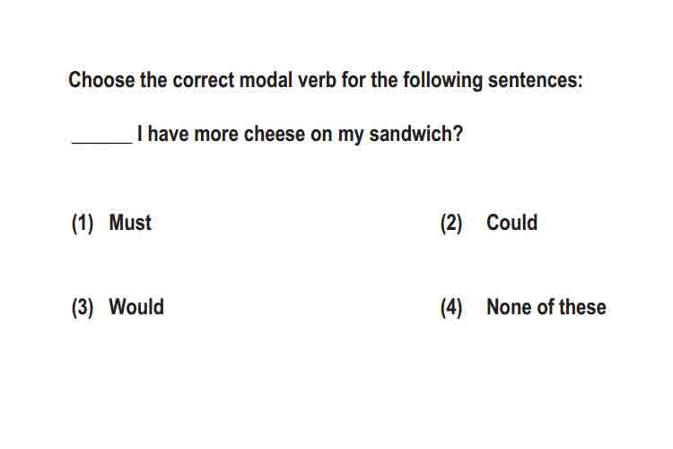
Task: Choose the "None of these" answer
Action: click(546, 307)
